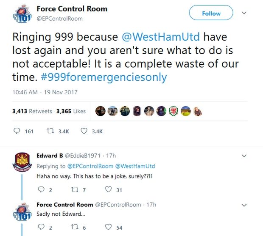Reply to the main Force Control Room tweet
The image size is (263, 236).
tap(17, 131)
